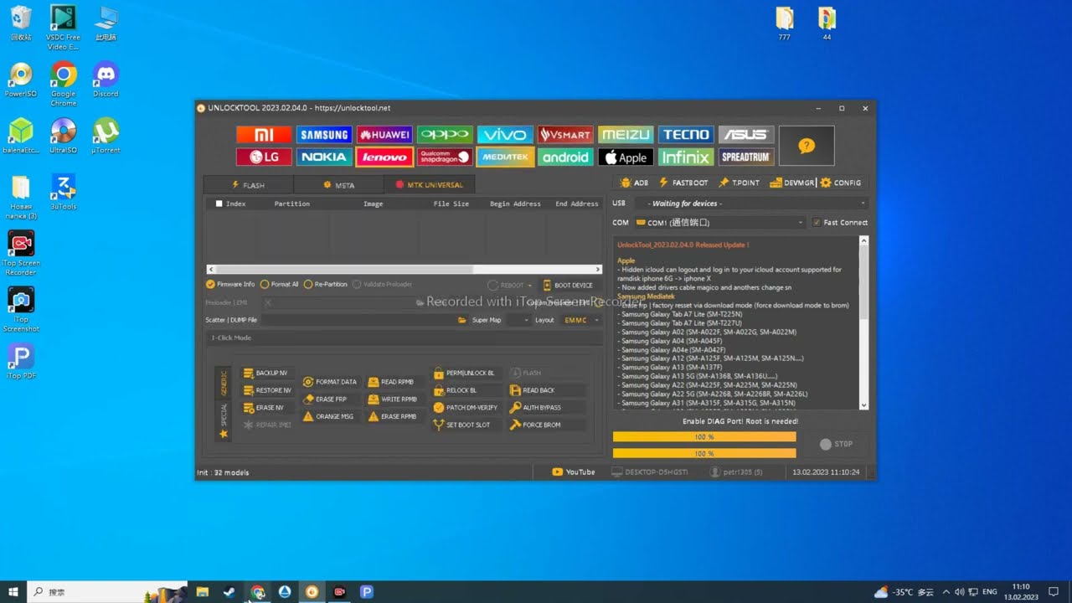Click the log panel vertical scrollbar
The height and width of the screenshot is (603, 1072).
coord(864,322)
